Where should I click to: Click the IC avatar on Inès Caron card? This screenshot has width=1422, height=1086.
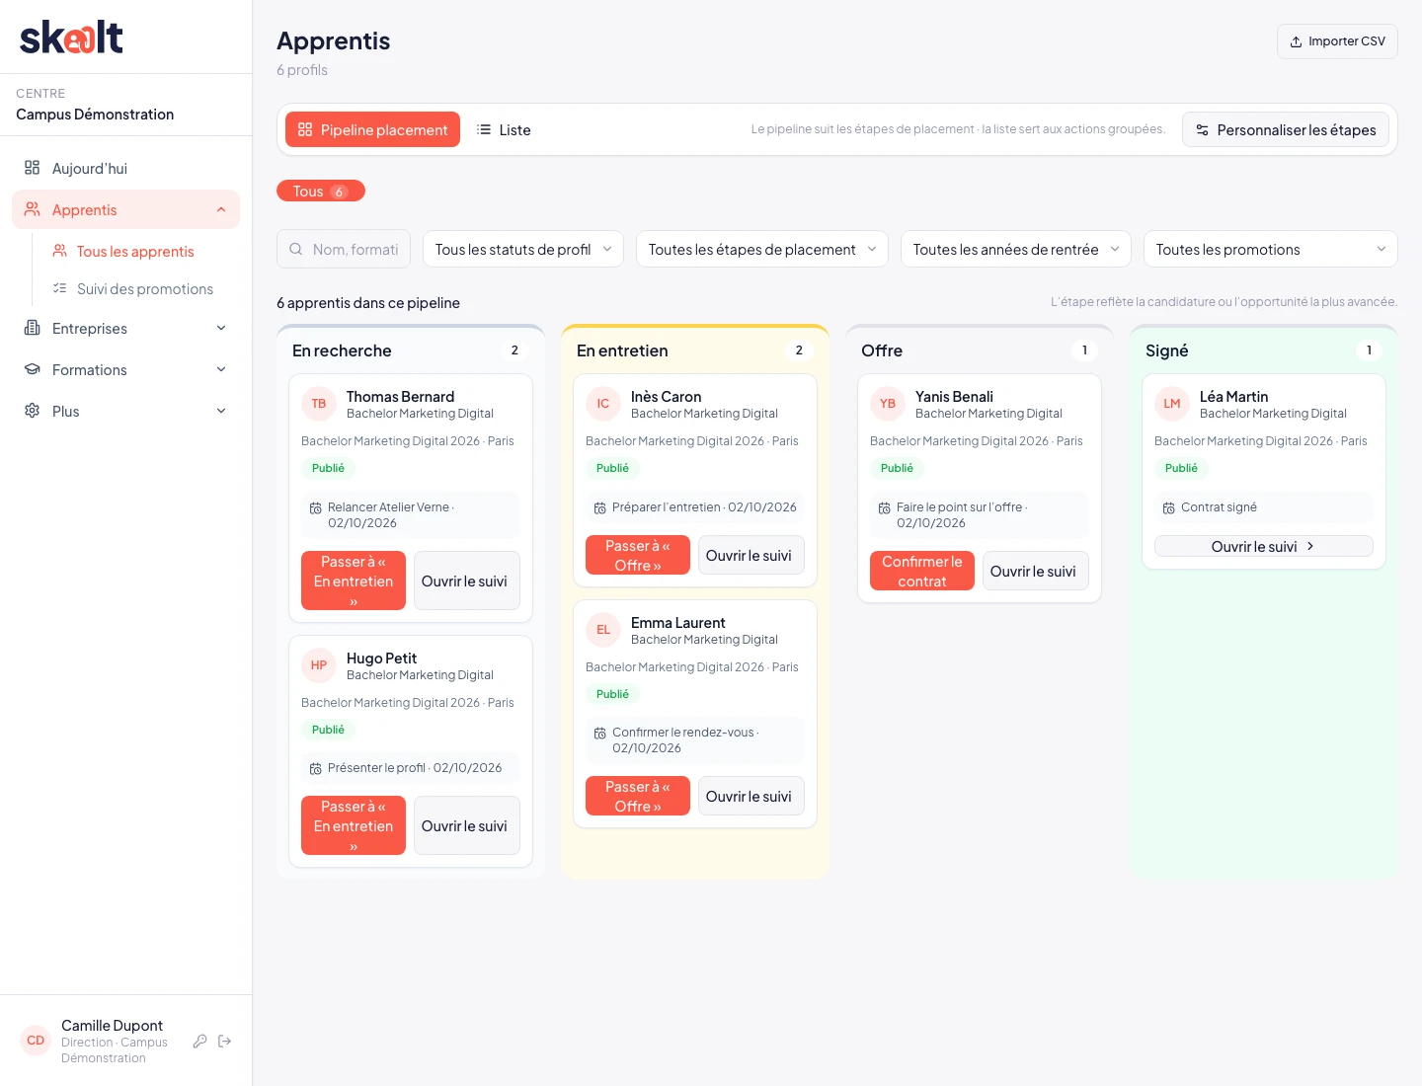pyautogui.click(x=603, y=404)
